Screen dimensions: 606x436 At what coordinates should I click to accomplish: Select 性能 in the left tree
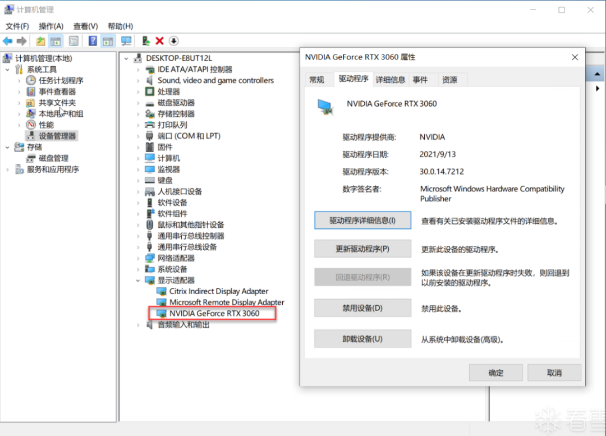tap(47, 125)
